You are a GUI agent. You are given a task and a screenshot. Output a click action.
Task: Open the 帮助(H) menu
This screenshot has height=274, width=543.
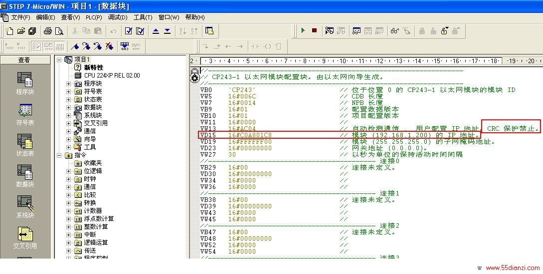pos(195,17)
